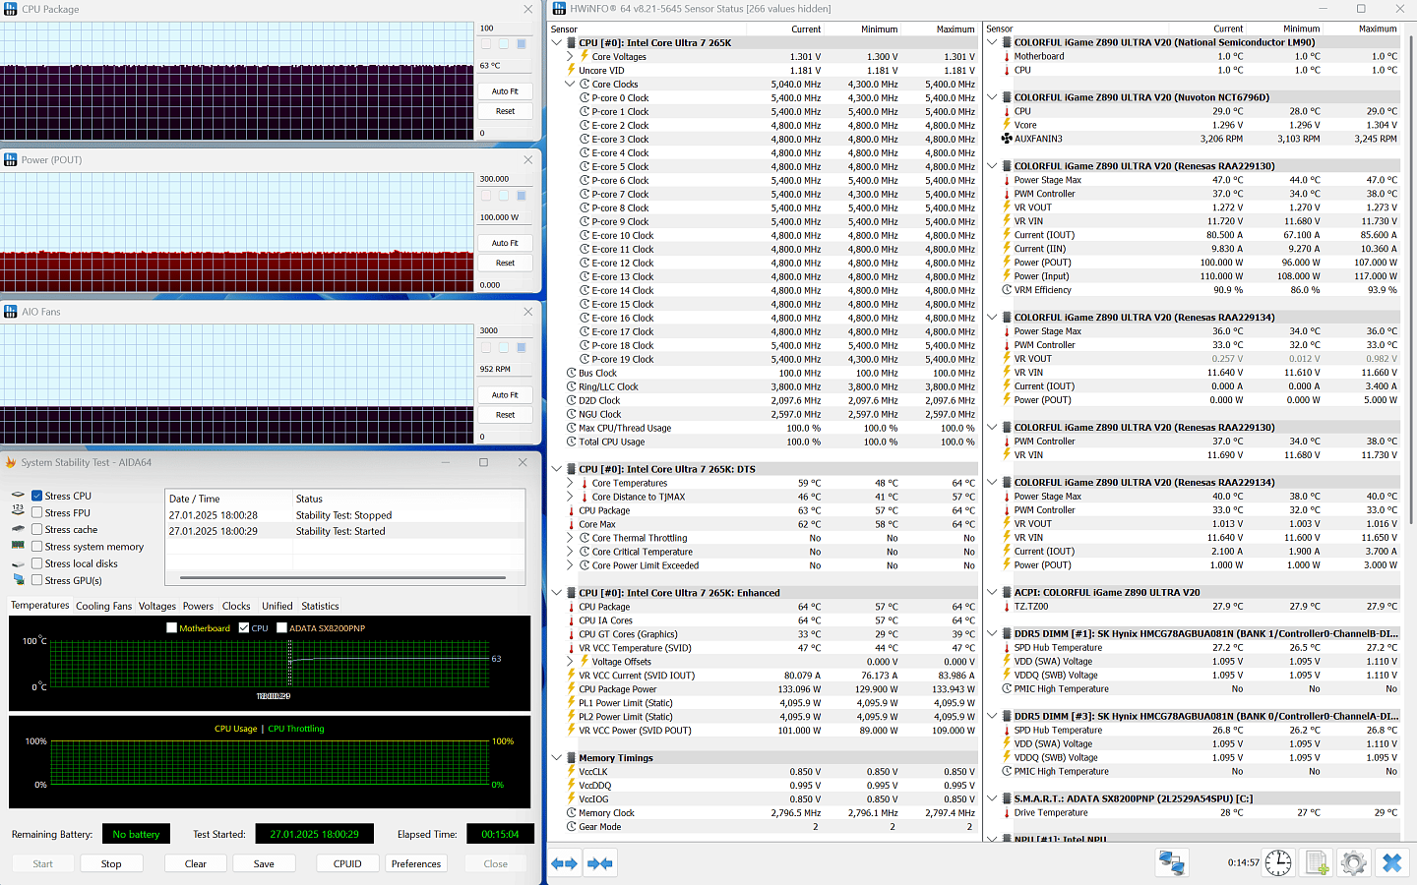The image size is (1417, 885).
Task: Open Preferences in the stability test window
Action: (x=416, y=863)
